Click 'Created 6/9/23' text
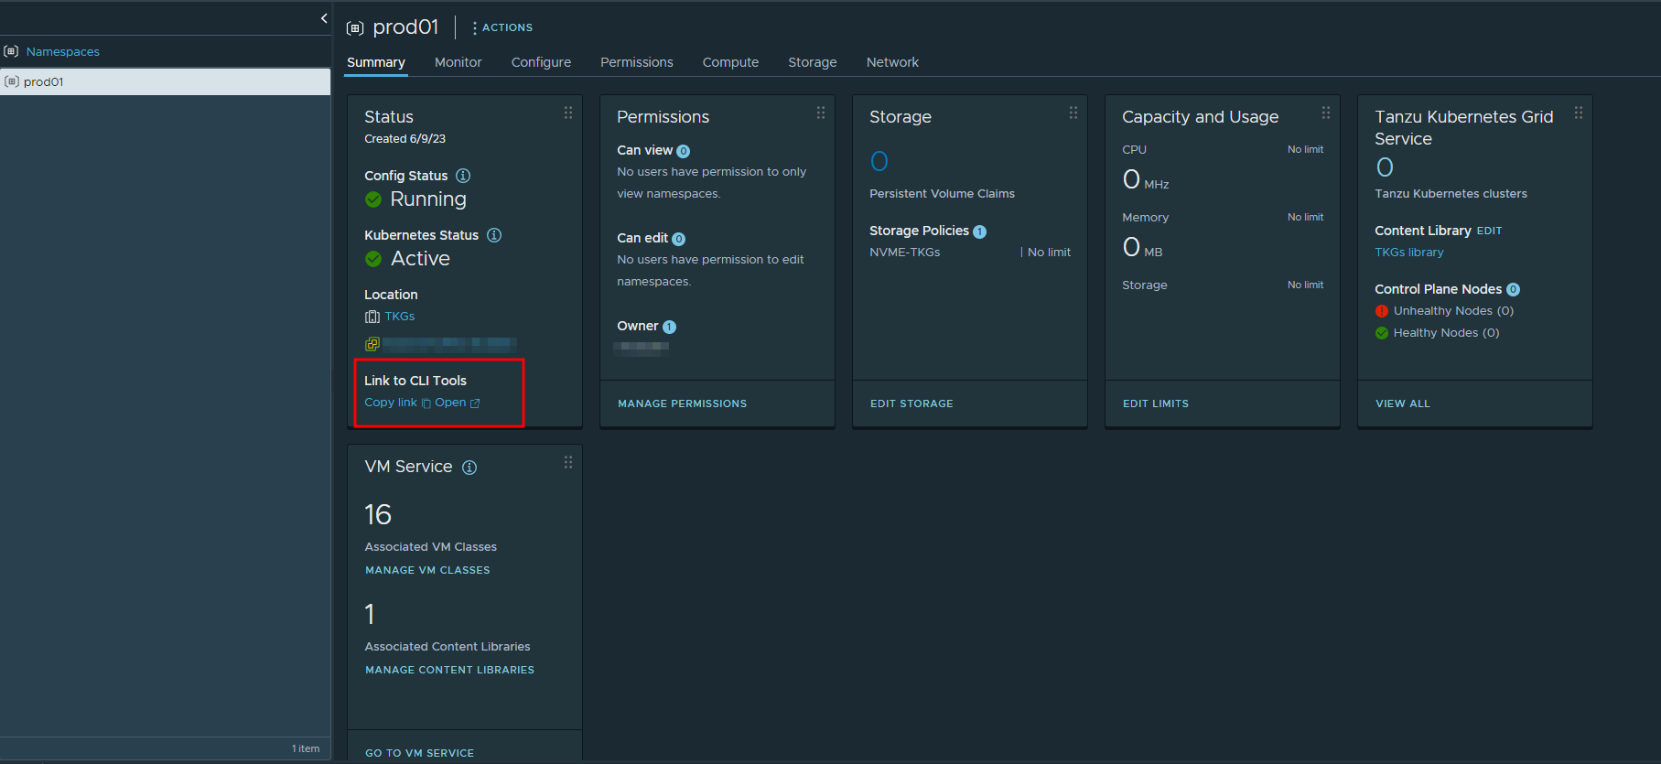This screenshot has height=764, width=1661. click(x=404, y=139)
